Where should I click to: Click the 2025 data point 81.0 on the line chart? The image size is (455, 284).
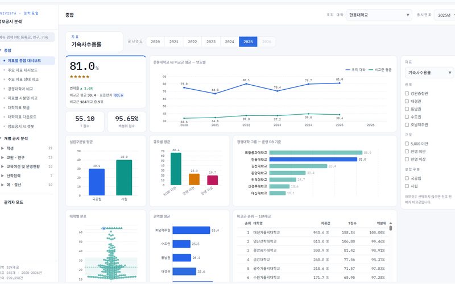(340, 83)
